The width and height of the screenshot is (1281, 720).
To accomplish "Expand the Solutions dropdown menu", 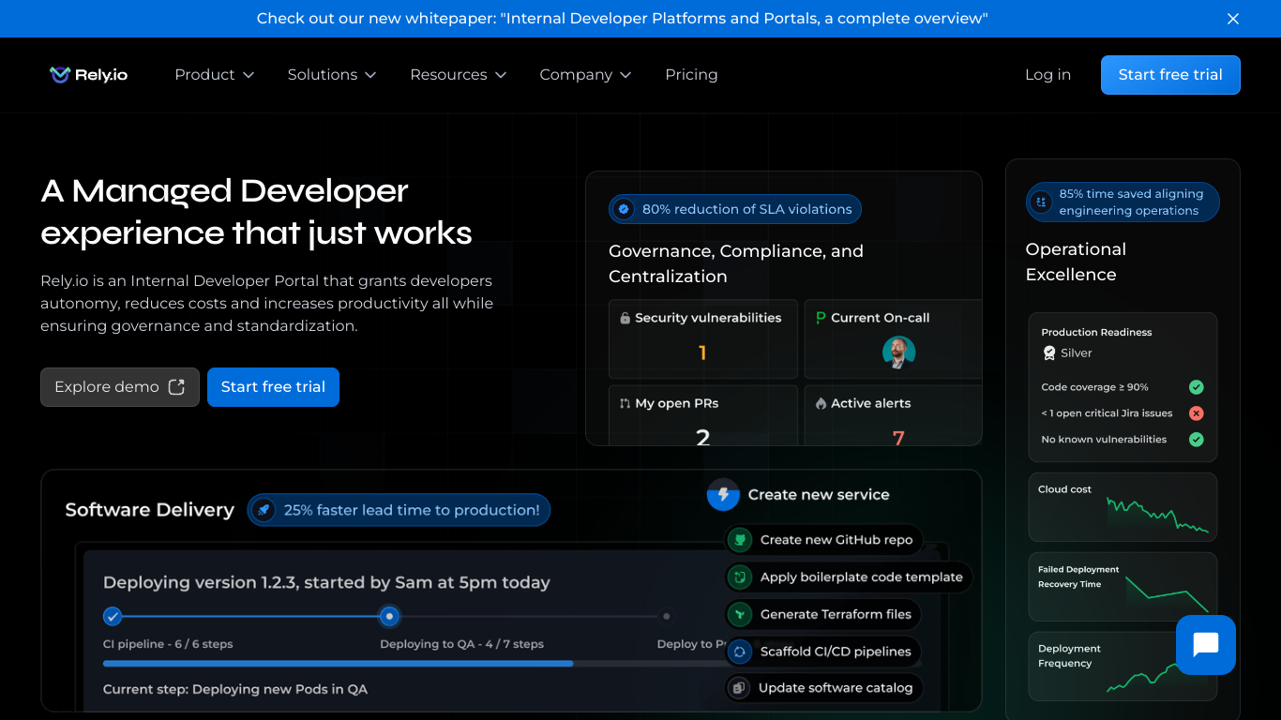I will [332, 75].
